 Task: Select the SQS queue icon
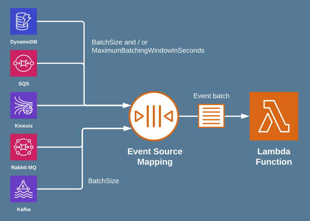coord(24,63)
